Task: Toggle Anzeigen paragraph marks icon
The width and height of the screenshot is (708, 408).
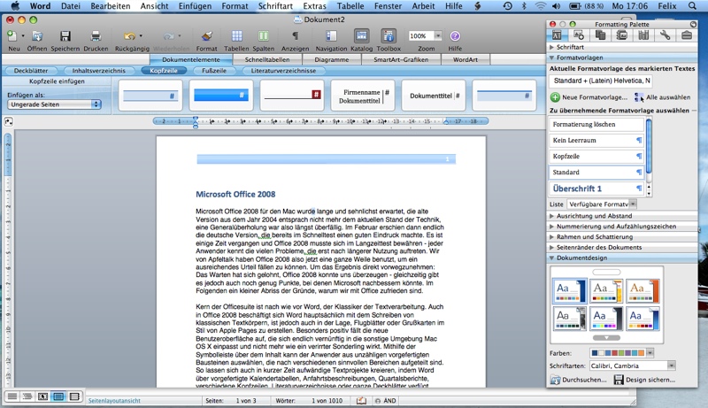Action: (295, 36)
